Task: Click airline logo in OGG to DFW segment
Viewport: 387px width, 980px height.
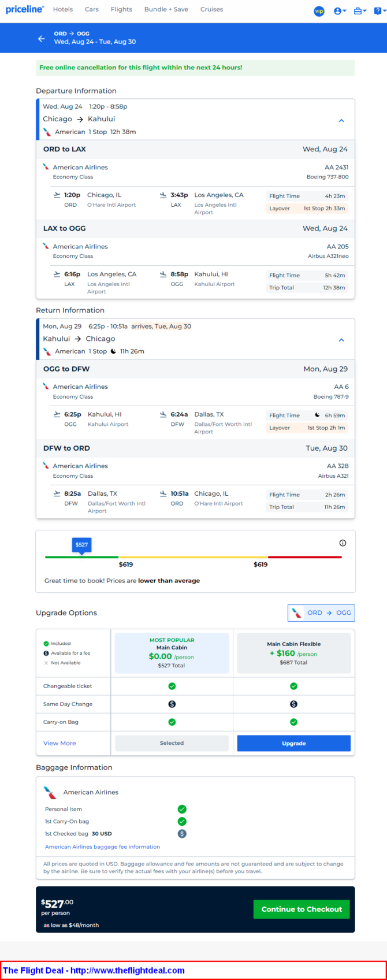Action: 46,387
